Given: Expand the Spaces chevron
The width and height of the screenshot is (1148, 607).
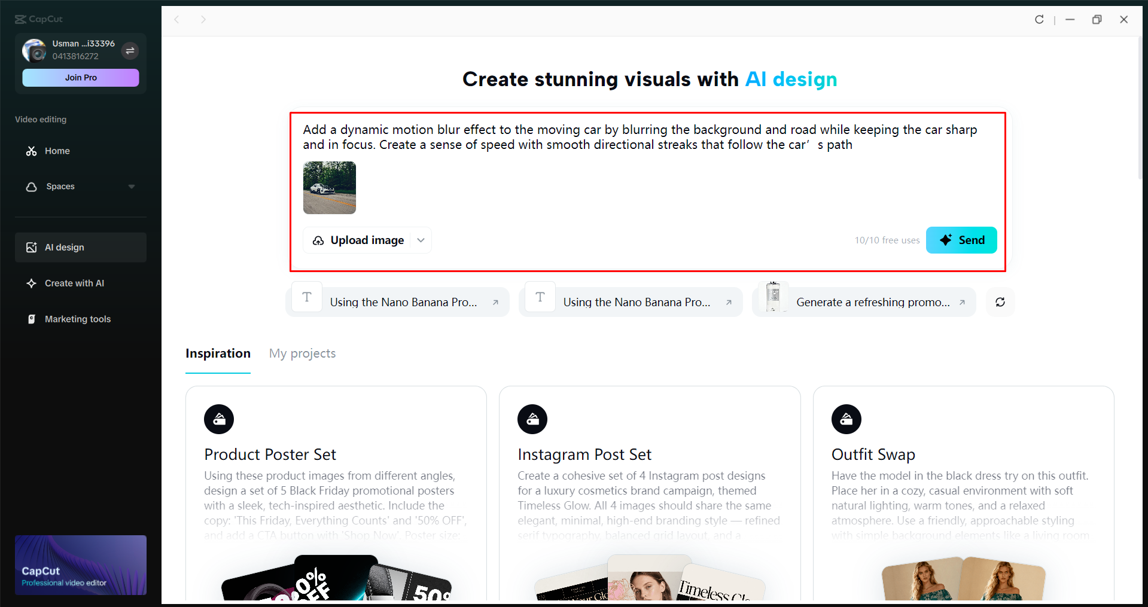Looking at the screenshot, I should (x=132, y=187).
